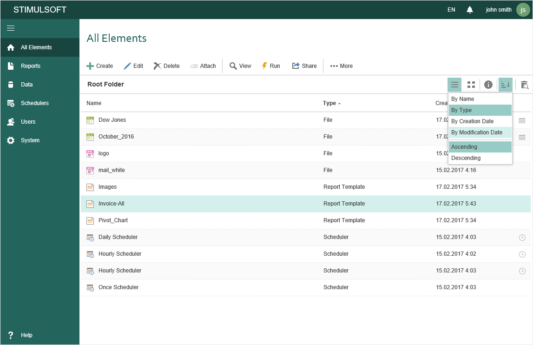Click the john smith username

pos(498,10)
